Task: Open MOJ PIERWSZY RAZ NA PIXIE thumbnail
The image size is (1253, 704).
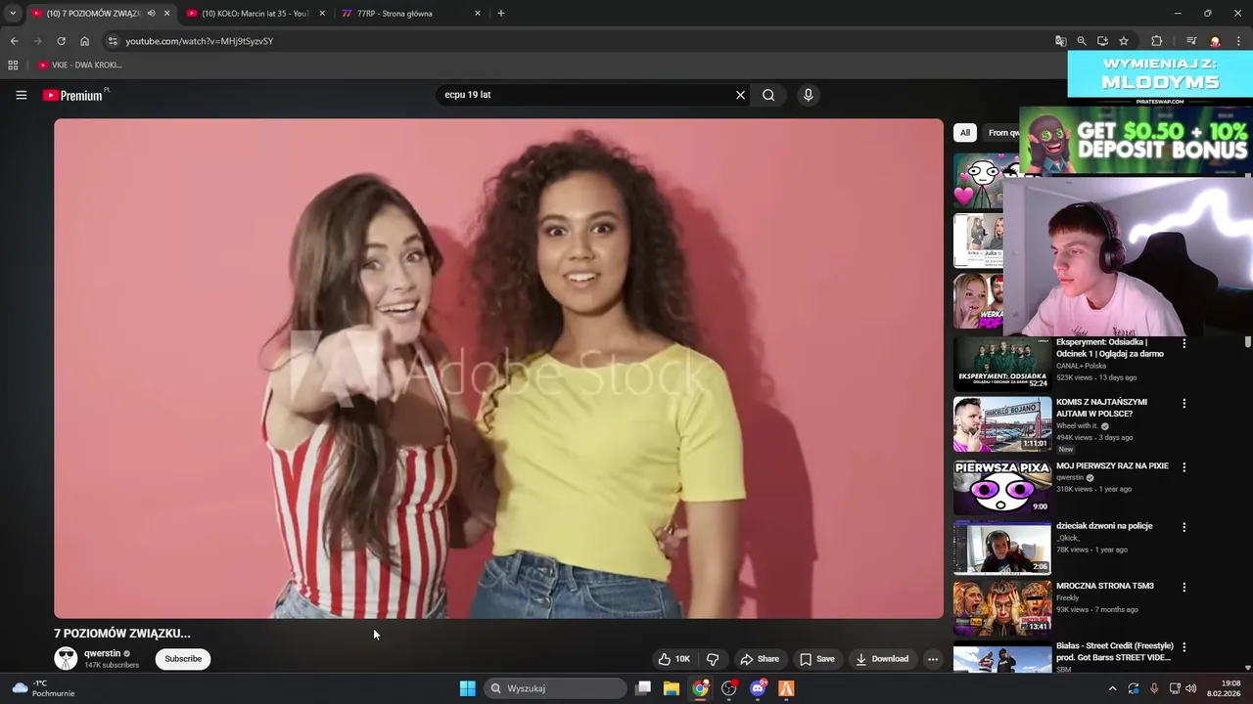Action: [x=1002, y=486]
